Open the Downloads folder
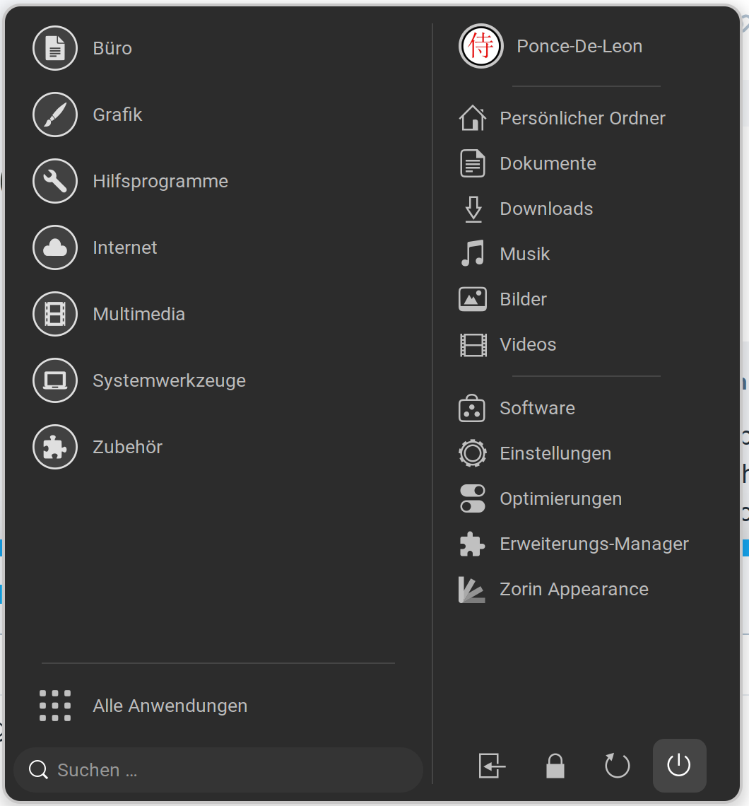Viewport: 749px width, 806px height. point(546,209)
